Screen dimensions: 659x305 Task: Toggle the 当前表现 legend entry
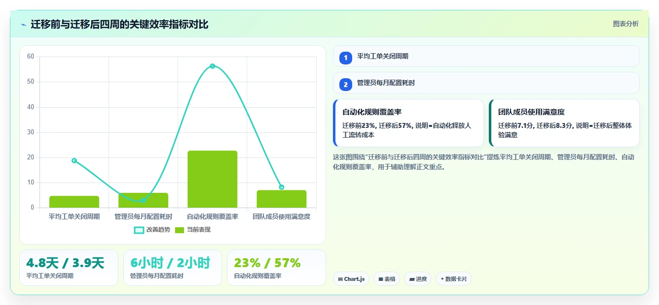coord(193,230)
